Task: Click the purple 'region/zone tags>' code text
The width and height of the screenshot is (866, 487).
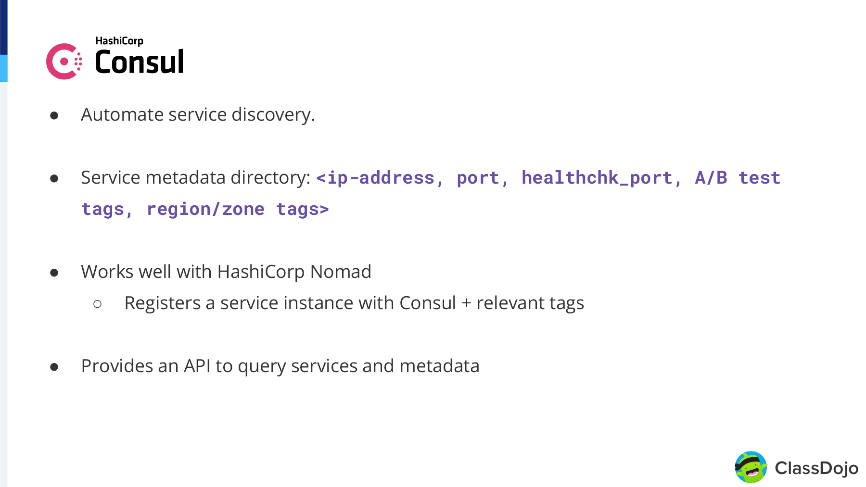Action: (x=238, y=210)
